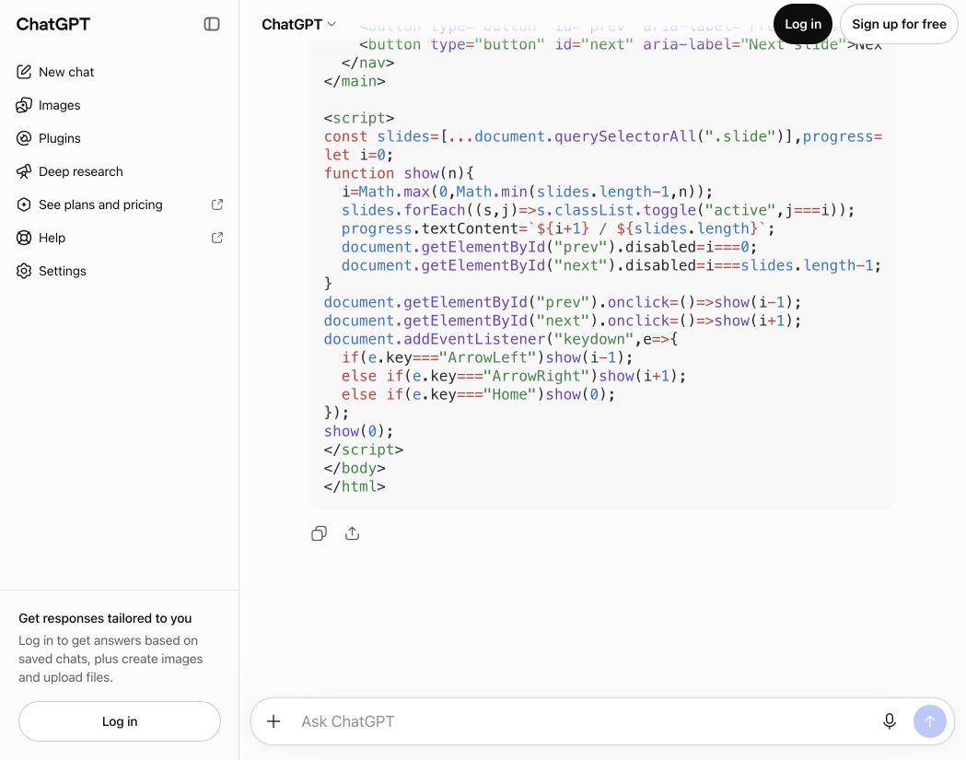Click the 'const slides=' code line
Viewport: 966px width, 760px height.
pyautogui.click(x=603, y=136)
